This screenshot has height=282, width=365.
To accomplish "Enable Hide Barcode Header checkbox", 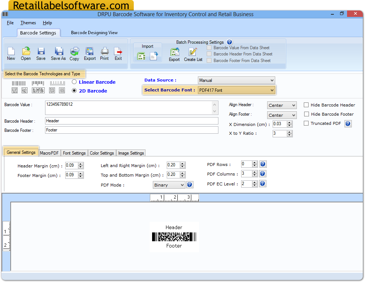I will (306, 105).
